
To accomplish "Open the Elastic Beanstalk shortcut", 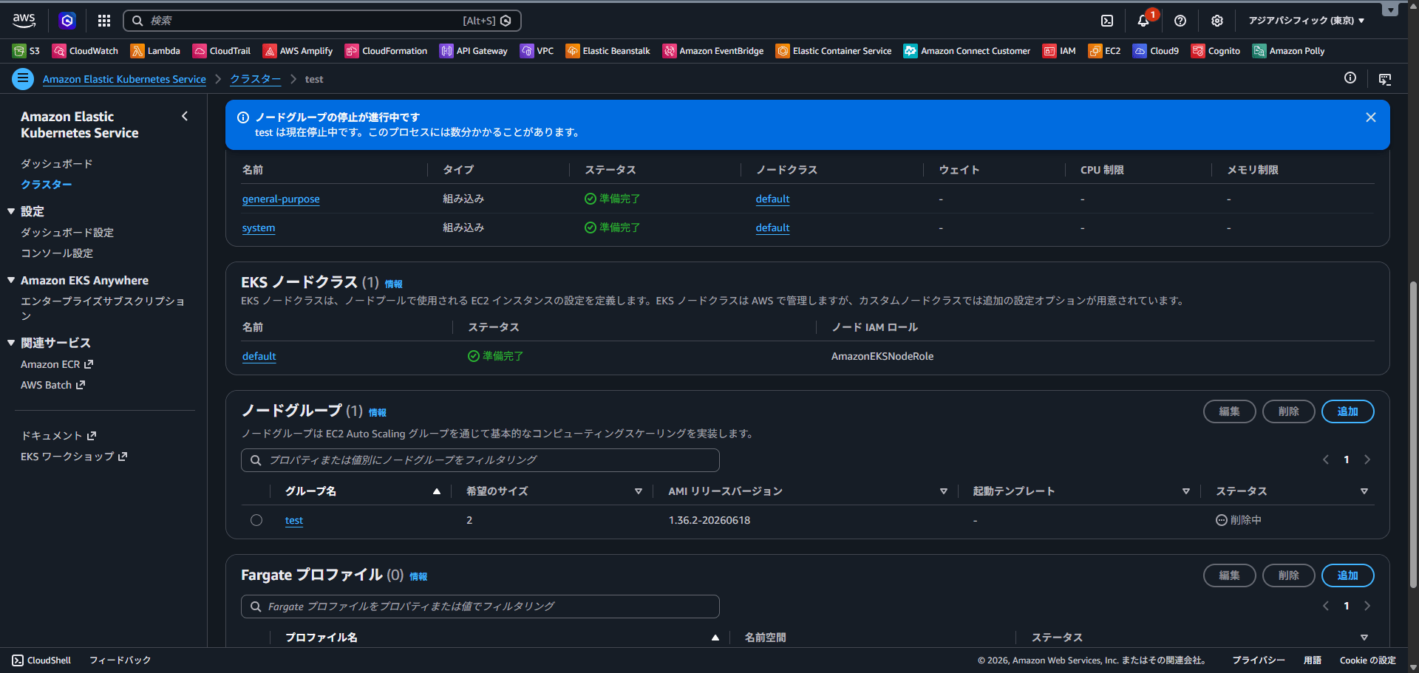I will pyautogui.click(x=608, y=51).
